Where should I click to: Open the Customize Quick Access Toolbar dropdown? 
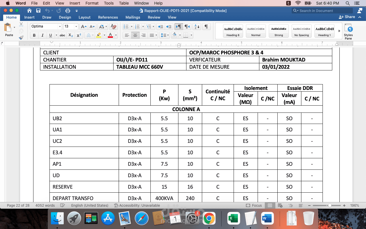point(77,11)
